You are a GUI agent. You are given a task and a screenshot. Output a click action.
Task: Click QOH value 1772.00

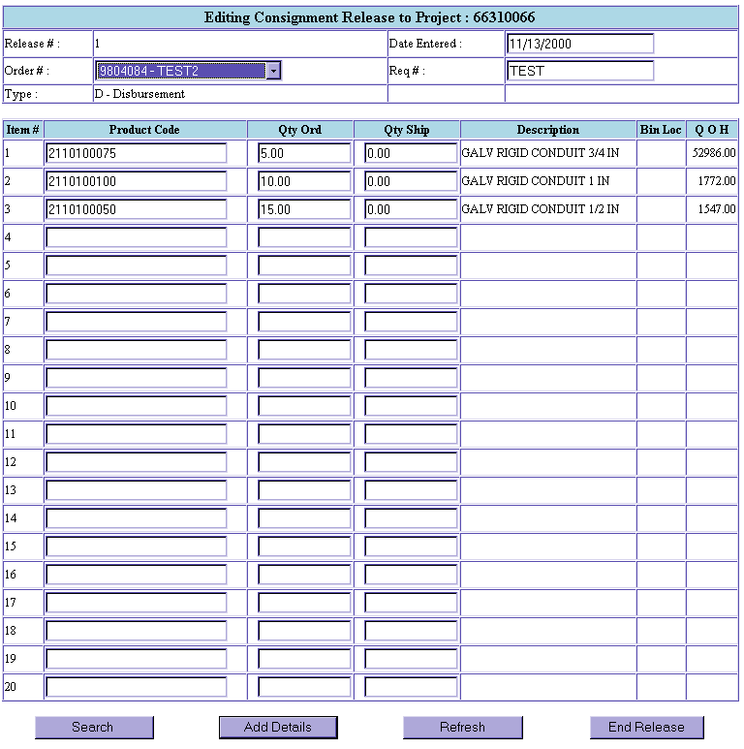(717, 181)
